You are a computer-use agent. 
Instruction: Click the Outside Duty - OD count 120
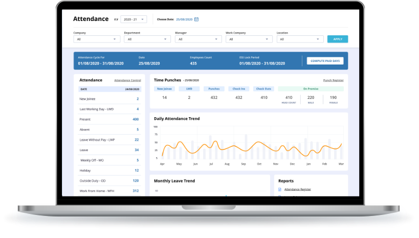136,181
